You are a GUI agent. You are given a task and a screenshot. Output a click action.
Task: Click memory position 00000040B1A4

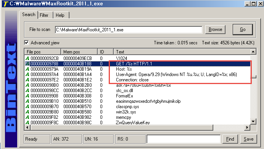(77, 74)
